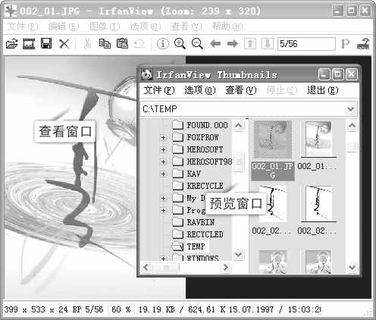
Task: Click 退出 menu in Thumbnails window
Action: pyautogui.click(x=323, y=90)
